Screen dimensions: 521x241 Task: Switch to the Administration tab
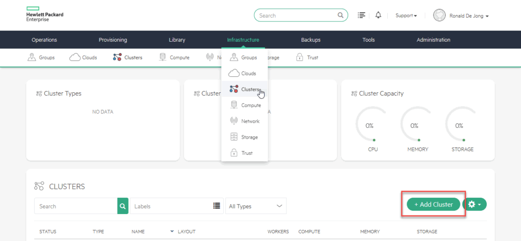pos(433,40)
